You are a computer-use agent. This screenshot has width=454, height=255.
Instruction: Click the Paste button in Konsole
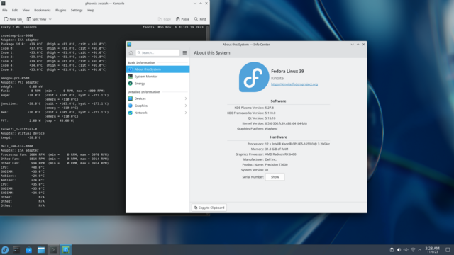[x=182, y=19]
